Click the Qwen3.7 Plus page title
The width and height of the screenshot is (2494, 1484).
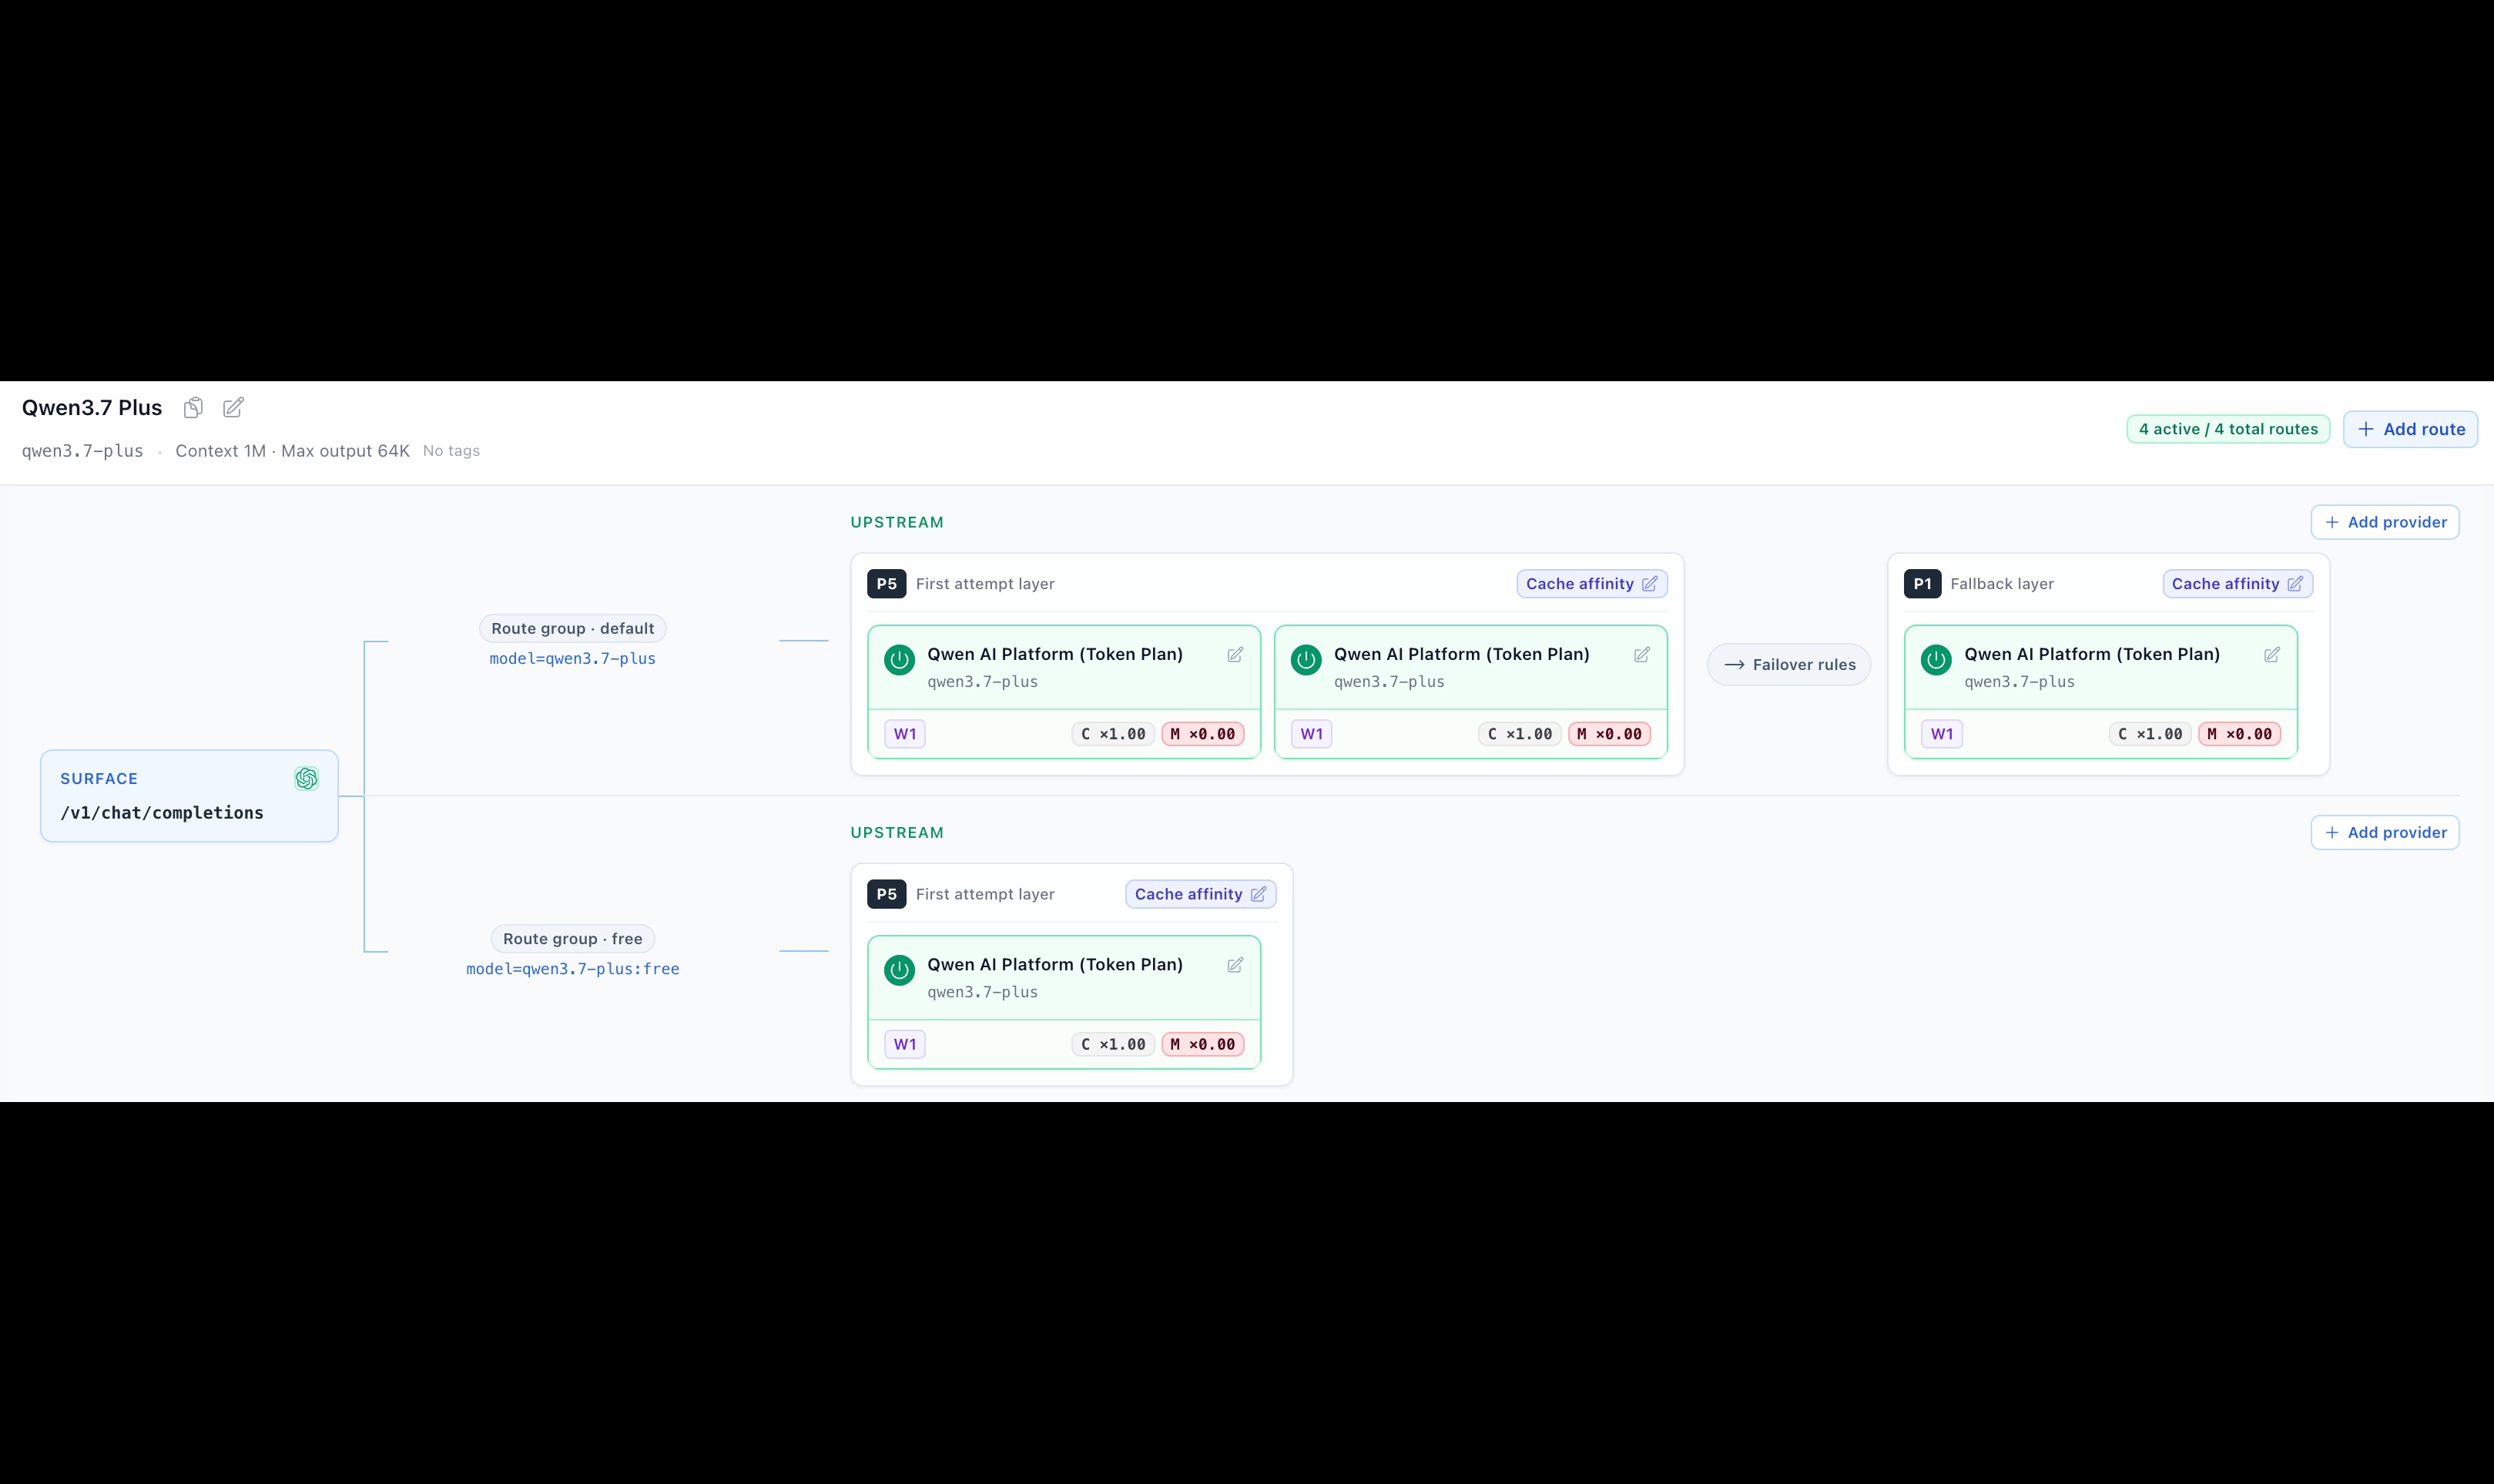pos(92,408)
